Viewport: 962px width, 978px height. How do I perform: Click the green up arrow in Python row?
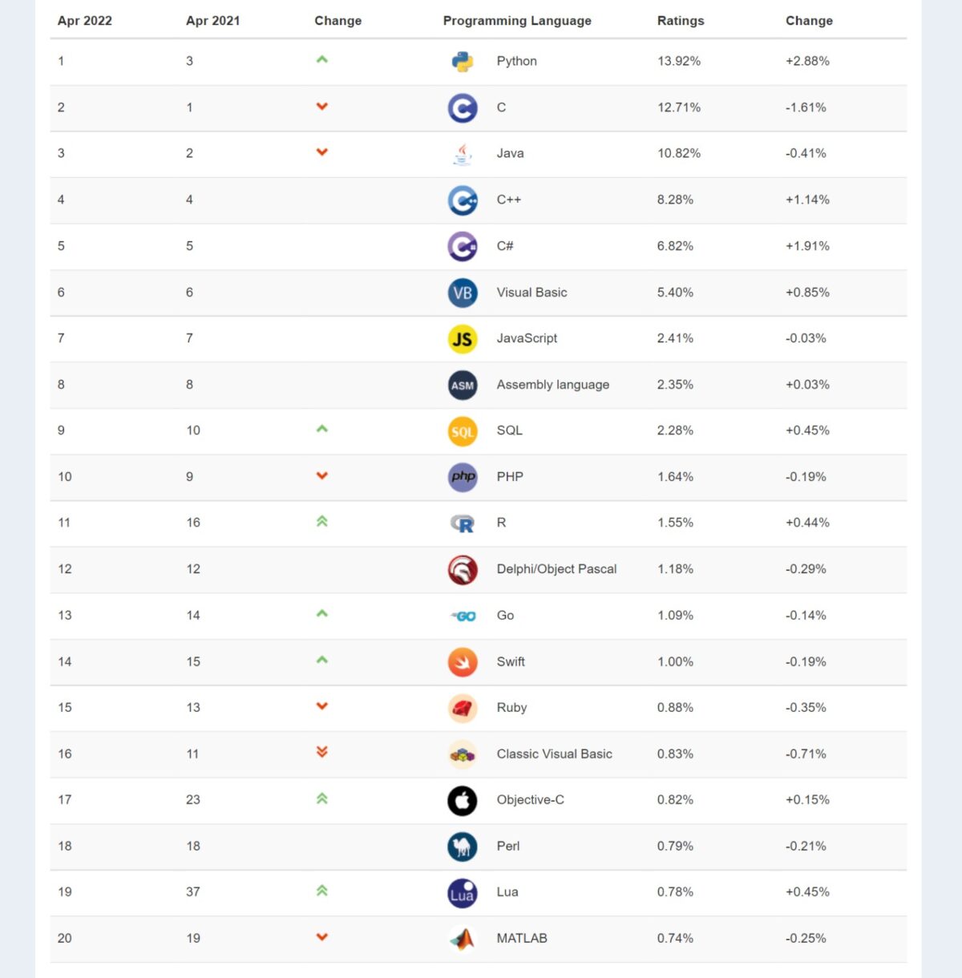(x=322, y=59)
